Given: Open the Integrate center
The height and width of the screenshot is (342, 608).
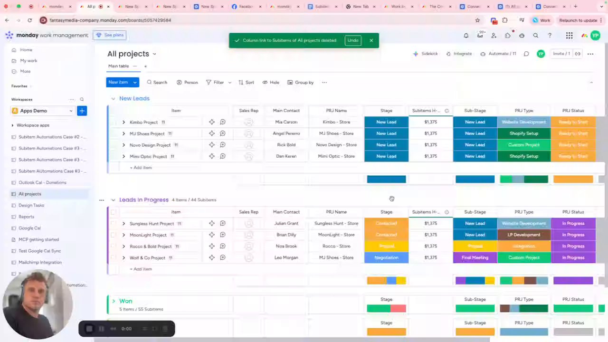Looking at the screenshot, I should [x=459, y=54].
